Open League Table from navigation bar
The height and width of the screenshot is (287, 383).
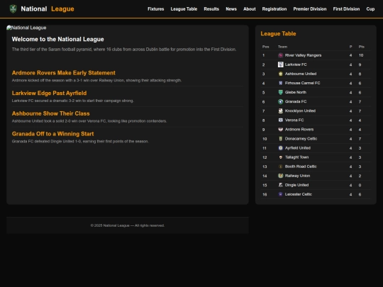(x=184, y=9)
